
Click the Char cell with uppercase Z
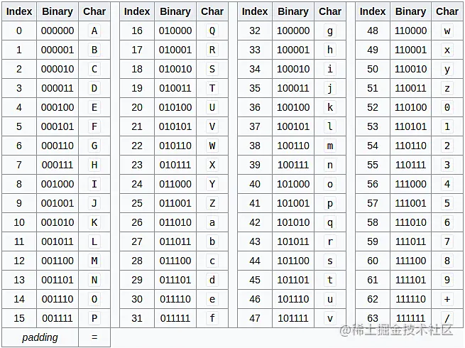[x=212, y=203]
